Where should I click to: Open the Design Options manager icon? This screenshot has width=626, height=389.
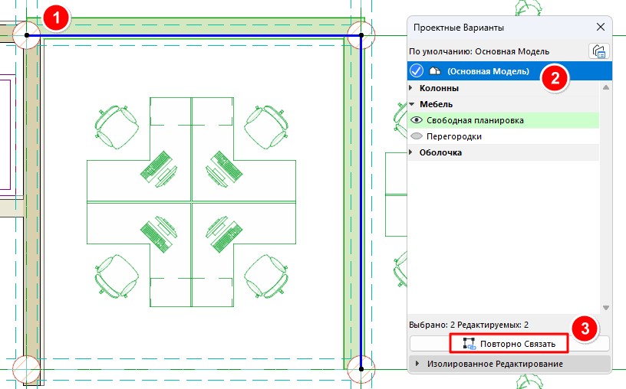coord(598,51)
